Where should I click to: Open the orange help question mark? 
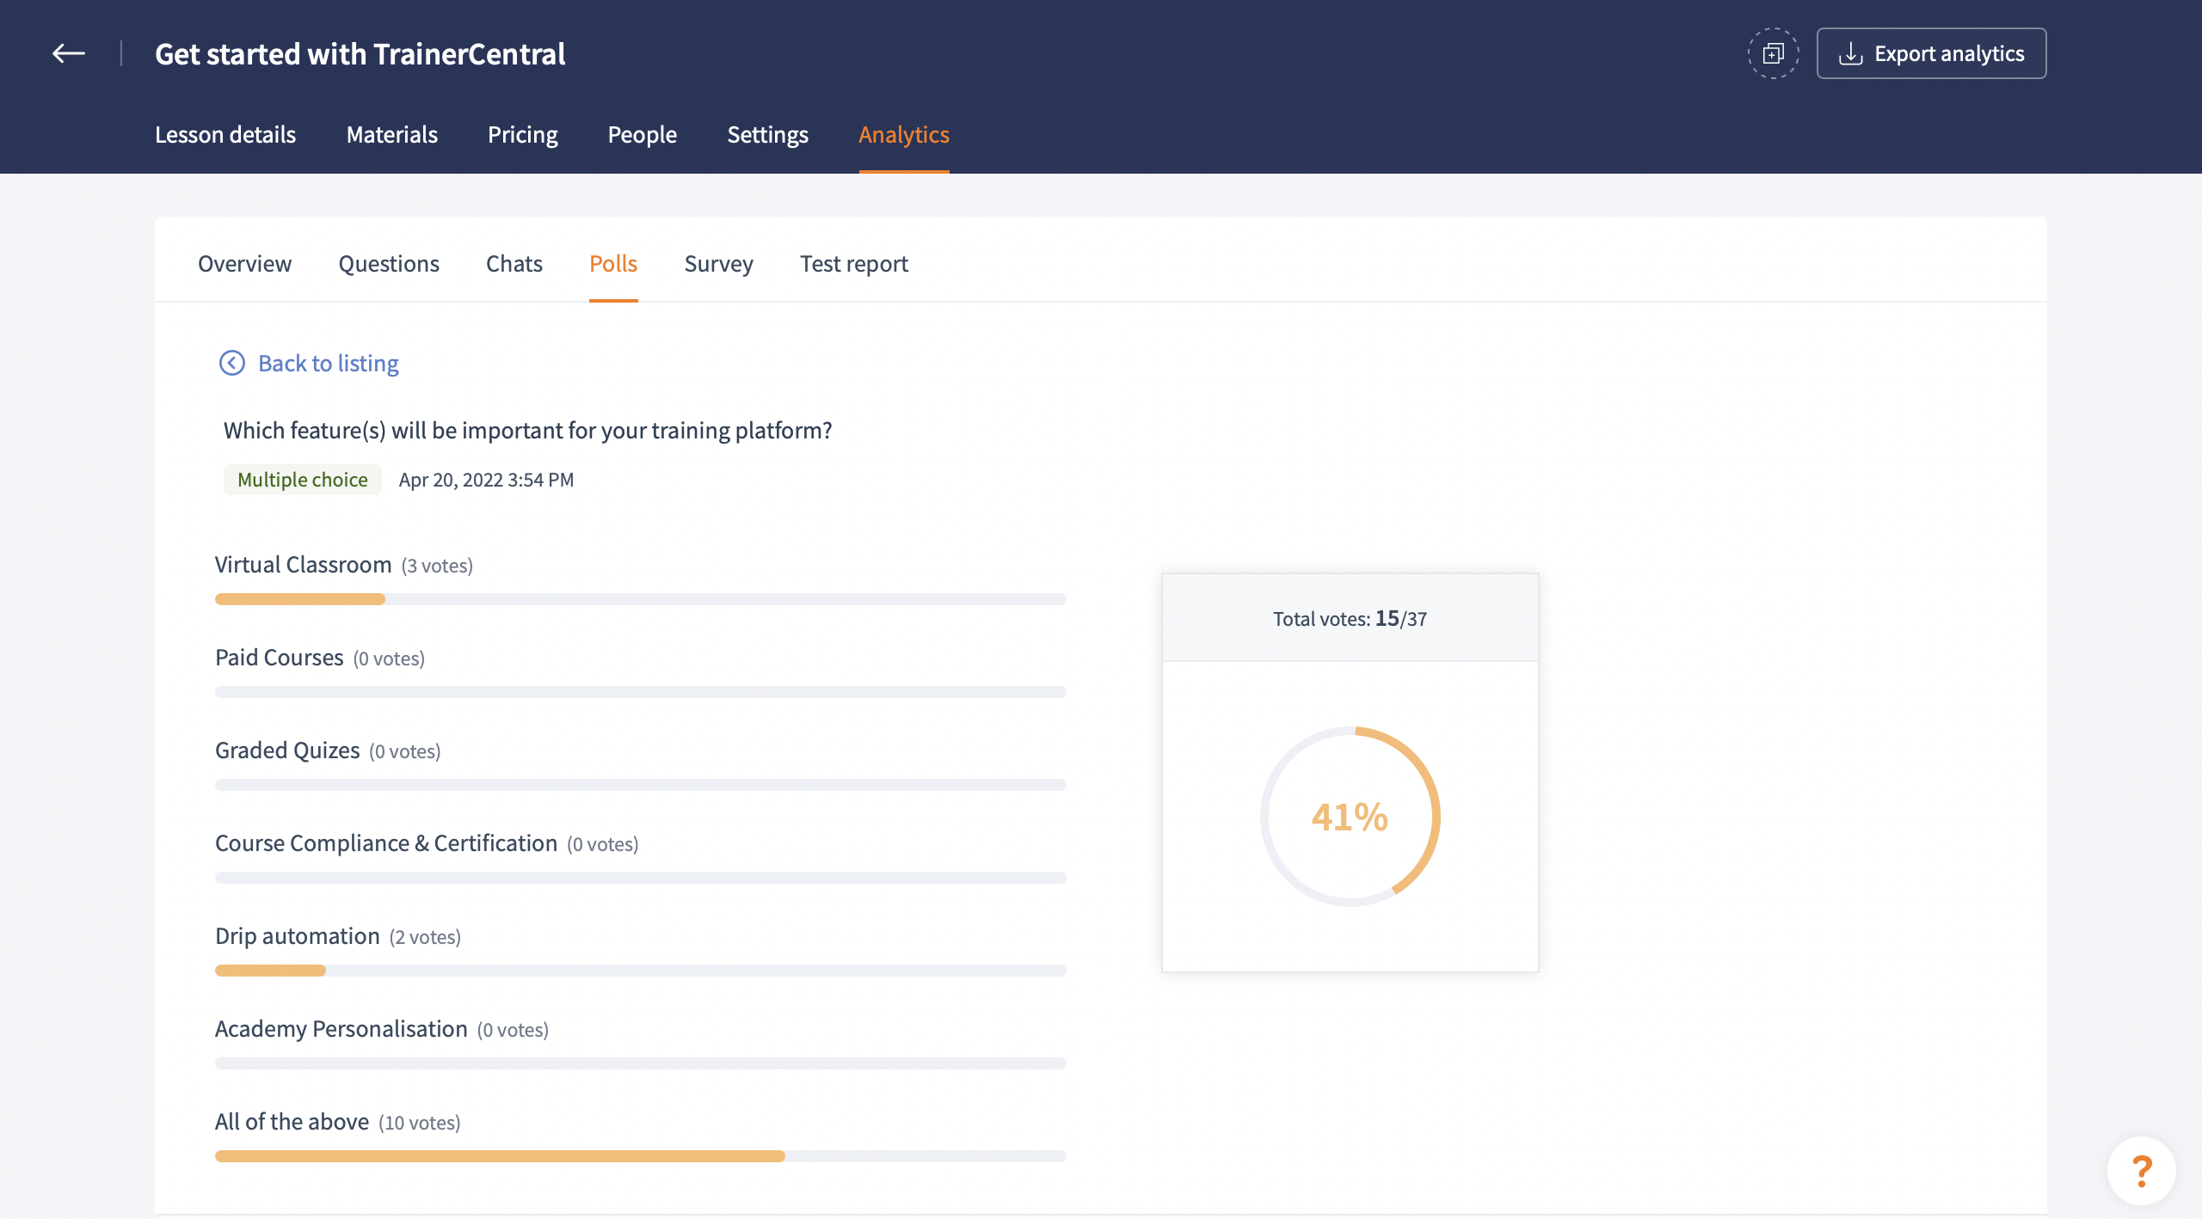[2141, 1170]
